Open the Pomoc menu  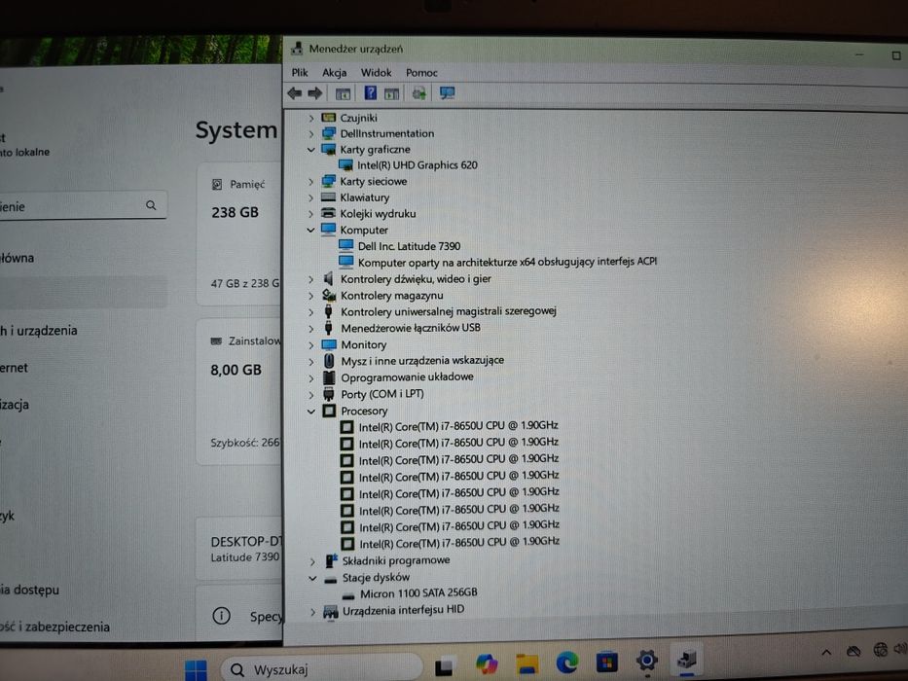pyautogui.click(x=421, y=72)
